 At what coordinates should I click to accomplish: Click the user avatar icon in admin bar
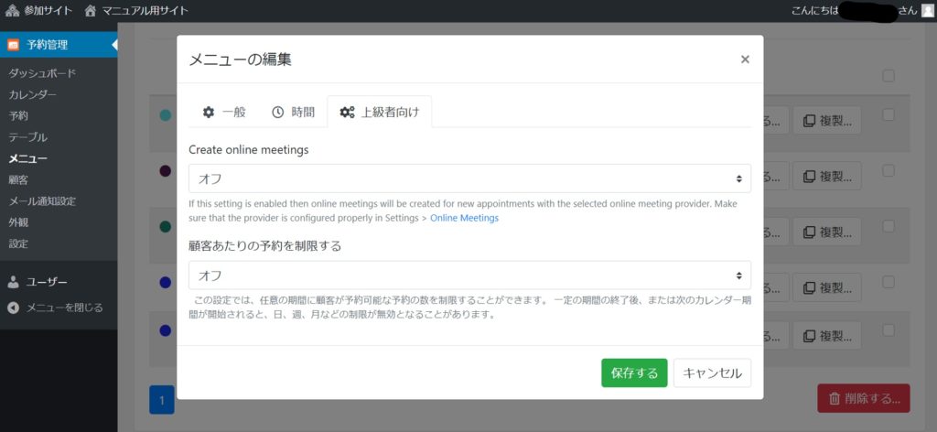[x=928, y=10]
